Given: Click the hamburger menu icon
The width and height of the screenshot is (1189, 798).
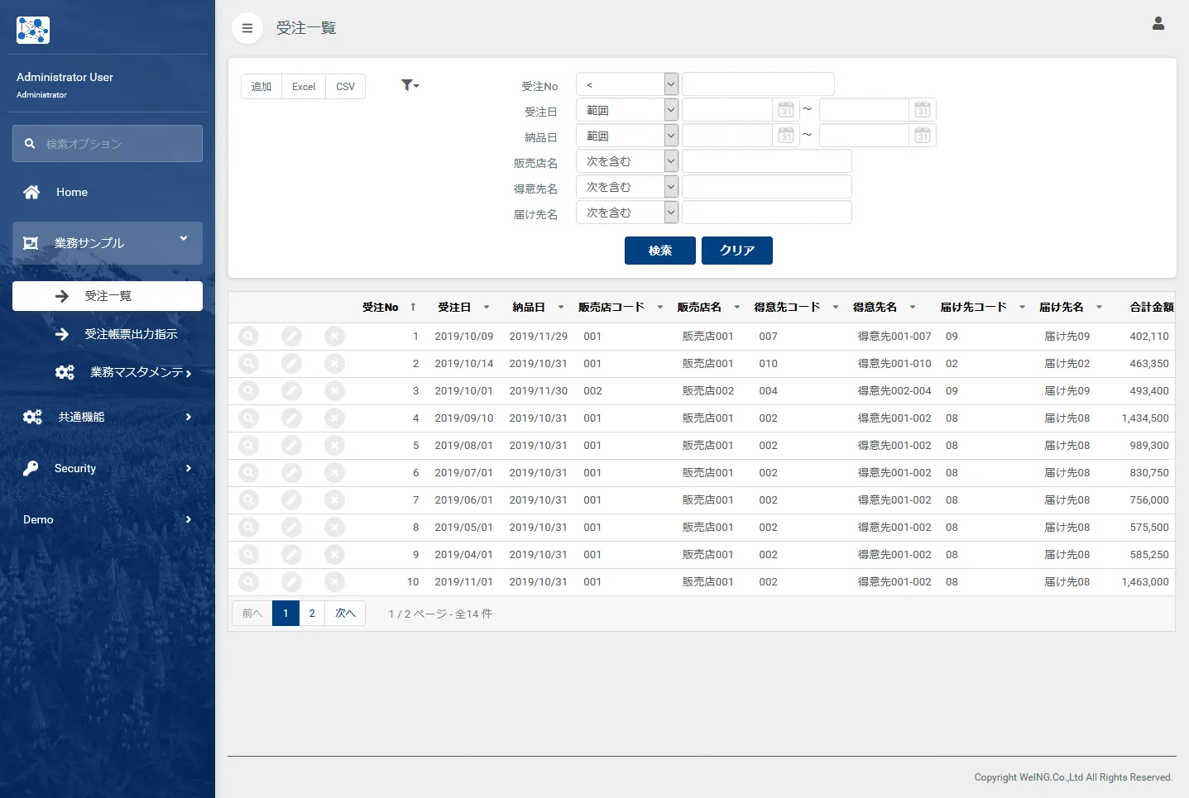Looking at the screenshot, I should [x=247, y=28].
